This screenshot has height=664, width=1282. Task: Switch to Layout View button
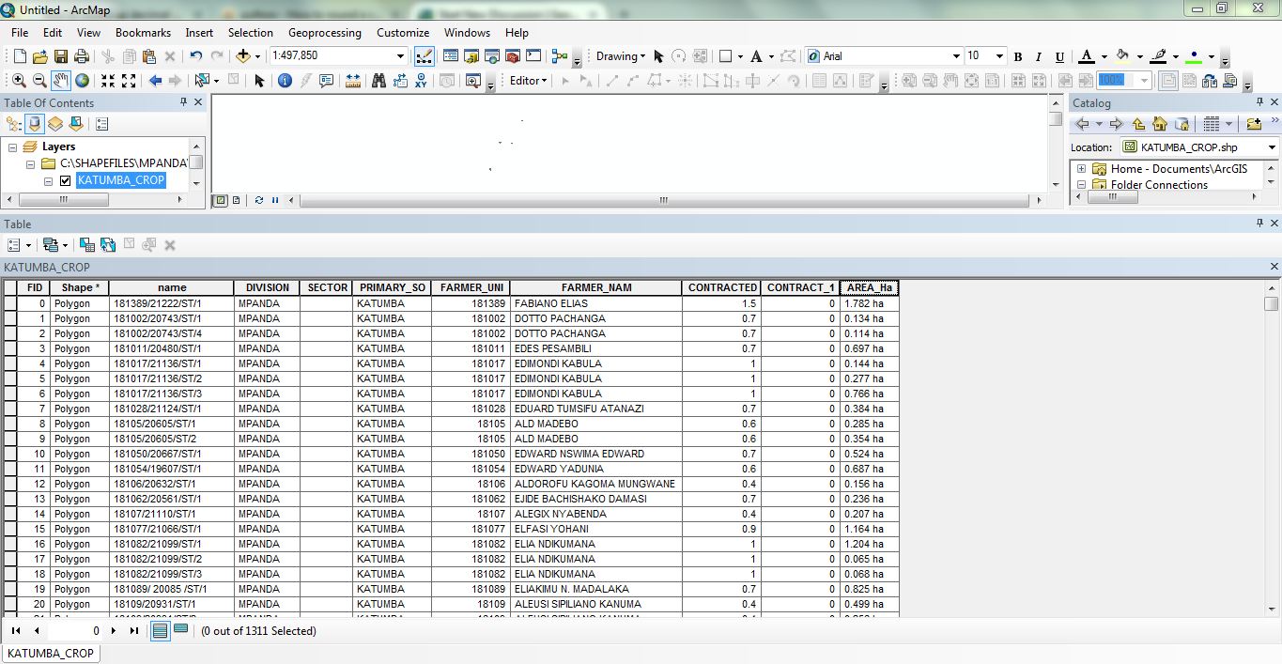[x=236, y=200]
